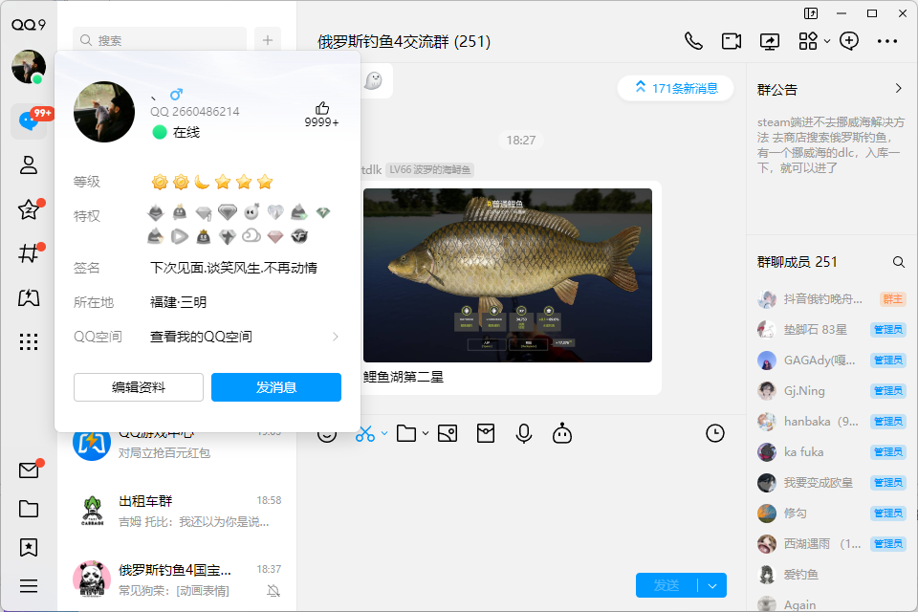The width and height of the screenshot is (918, 612).
Task: Open the File folder icon in sidebar
Action: (x=29, y=509)
